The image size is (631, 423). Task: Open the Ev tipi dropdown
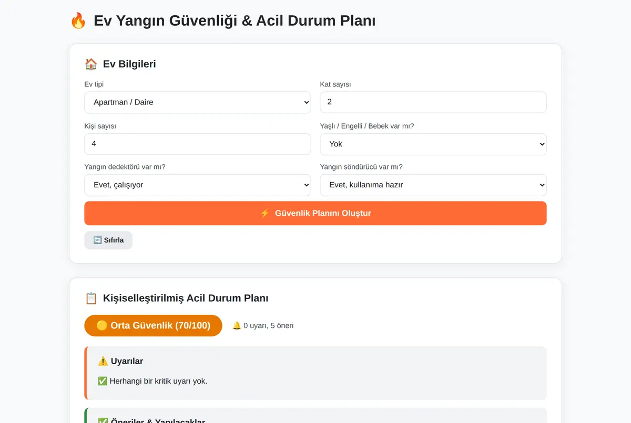point(197,102)
